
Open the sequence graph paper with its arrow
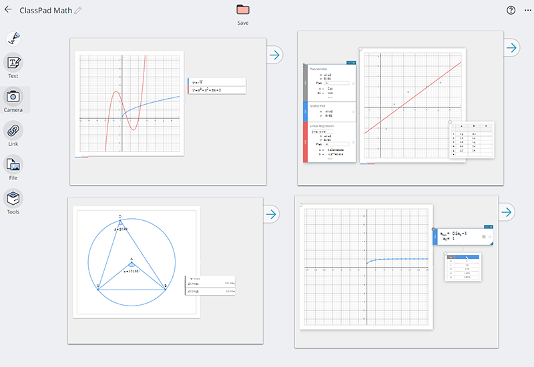(x=508, y=212)
